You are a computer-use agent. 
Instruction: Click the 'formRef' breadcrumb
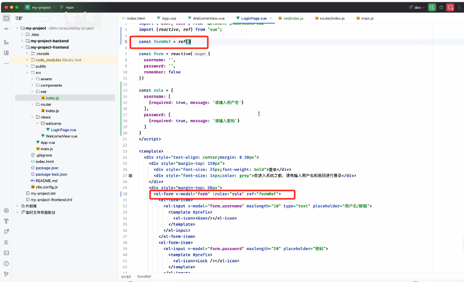point(144,277)
